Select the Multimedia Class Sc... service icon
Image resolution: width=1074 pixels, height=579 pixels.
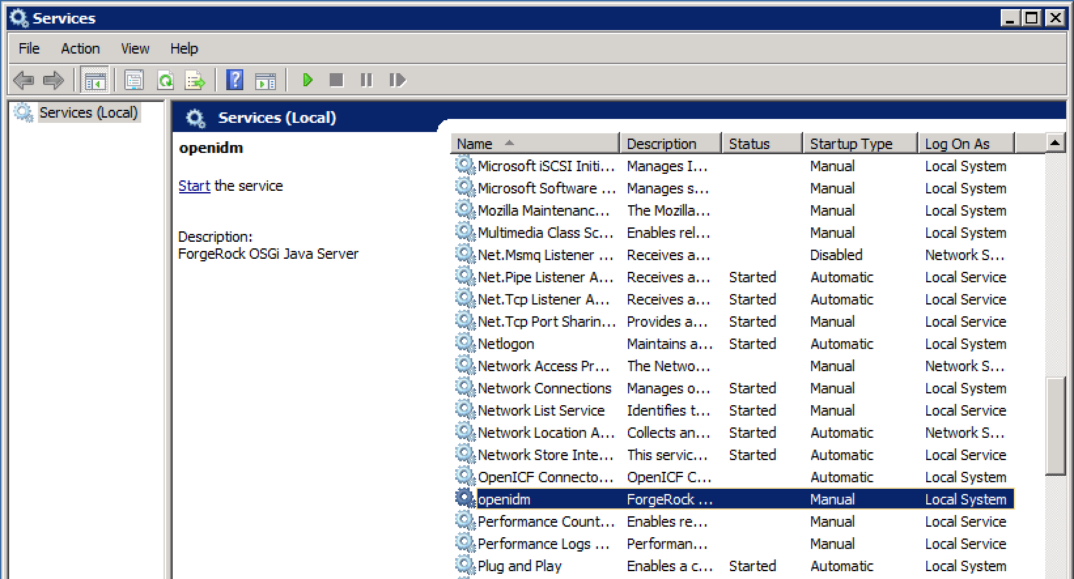[465, 232]
